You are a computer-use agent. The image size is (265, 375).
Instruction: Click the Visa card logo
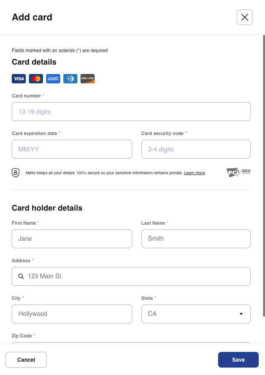[19, 79]
